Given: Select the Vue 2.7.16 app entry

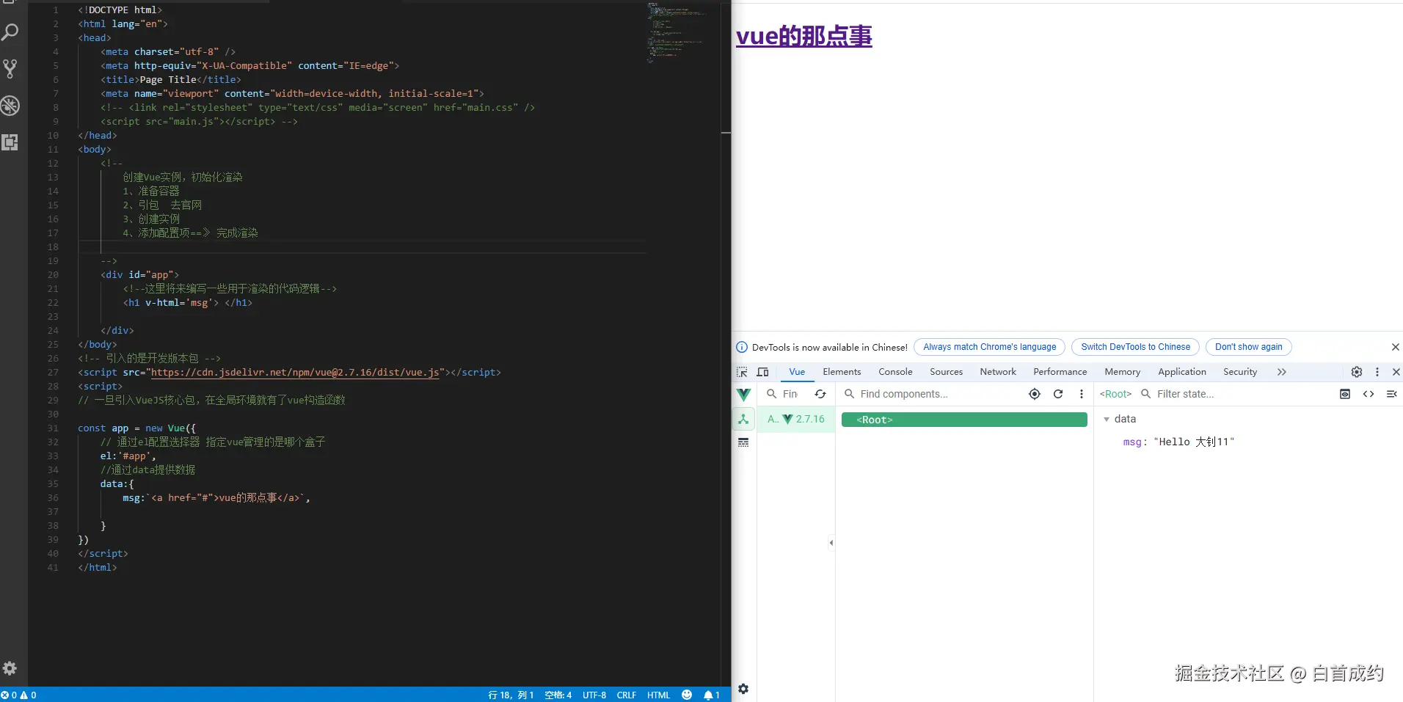Looking at the screenshot, I should click(795, 420).
